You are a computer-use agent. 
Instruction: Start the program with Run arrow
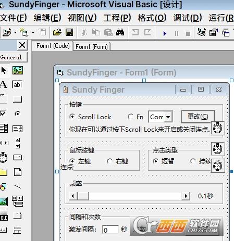165,33
